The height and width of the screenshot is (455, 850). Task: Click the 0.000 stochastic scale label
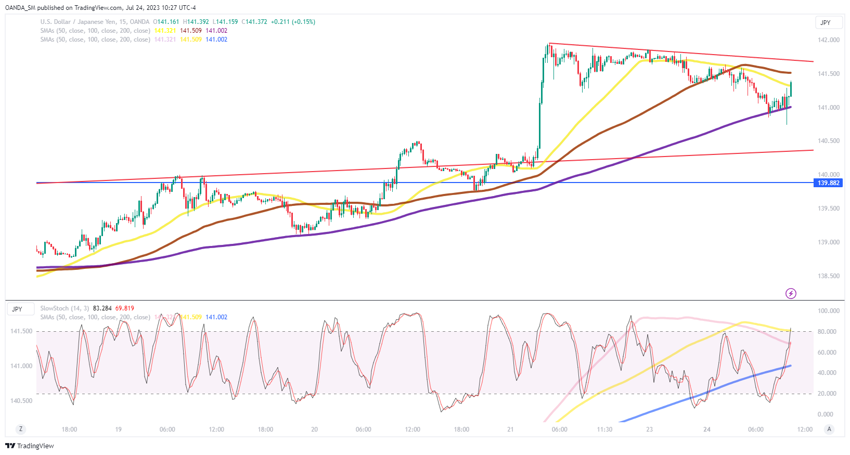tap(826, 414)
